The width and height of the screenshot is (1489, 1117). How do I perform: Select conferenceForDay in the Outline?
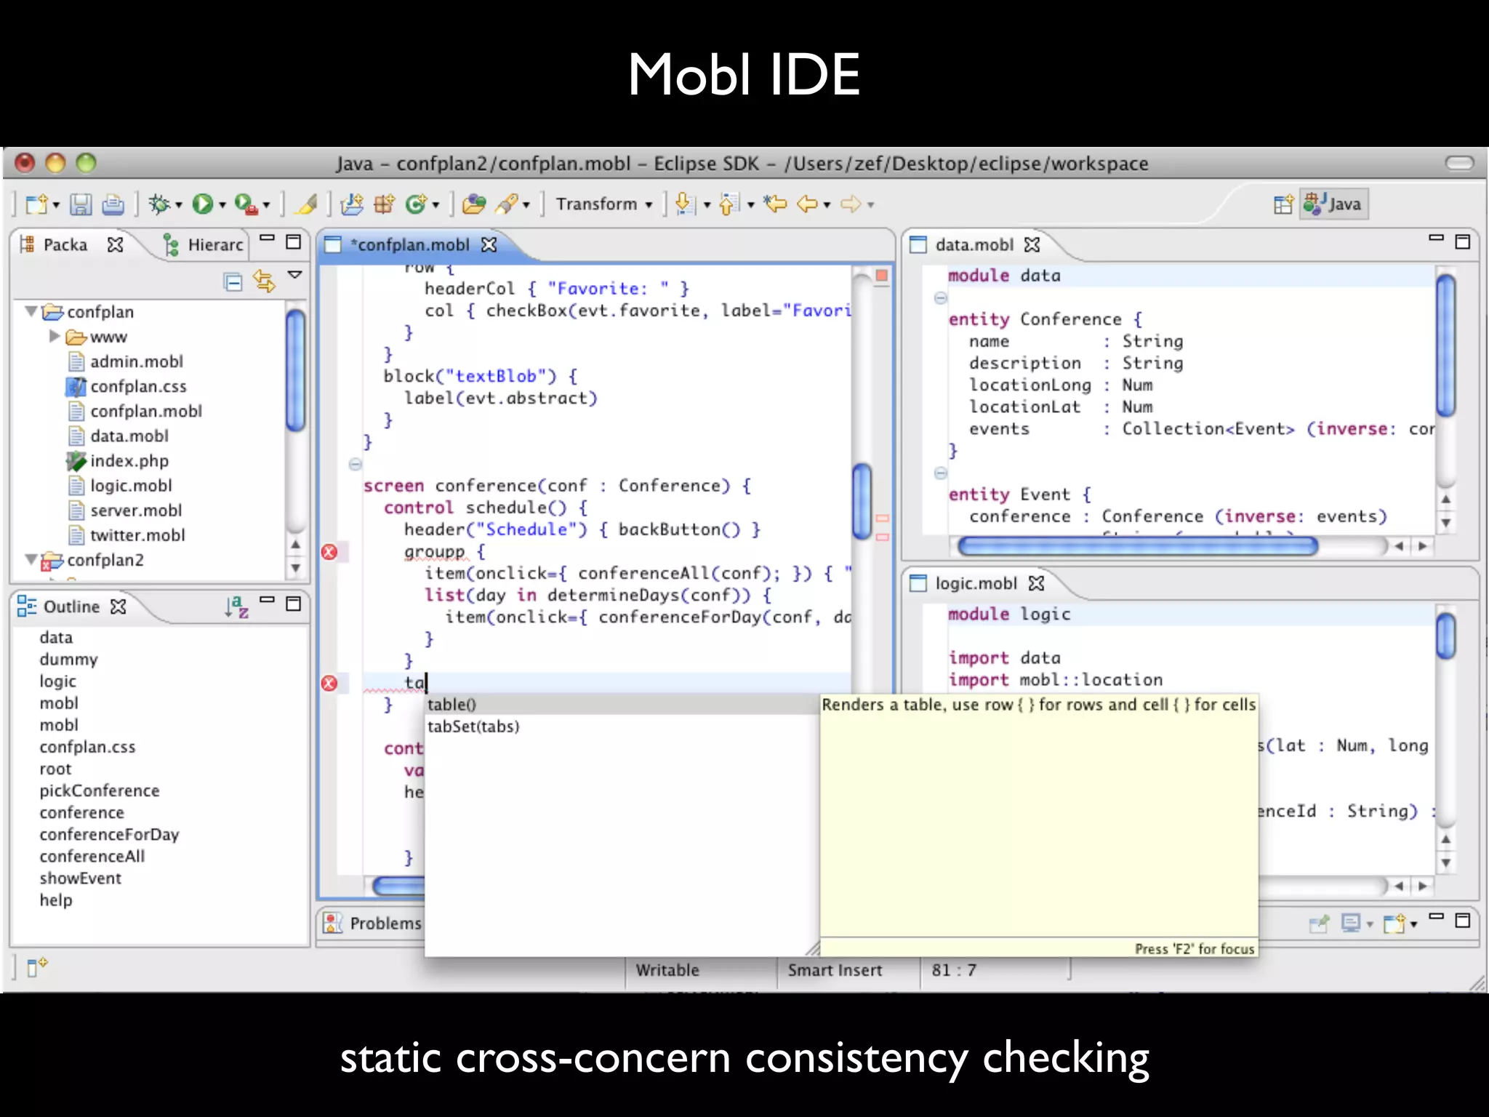109,834
